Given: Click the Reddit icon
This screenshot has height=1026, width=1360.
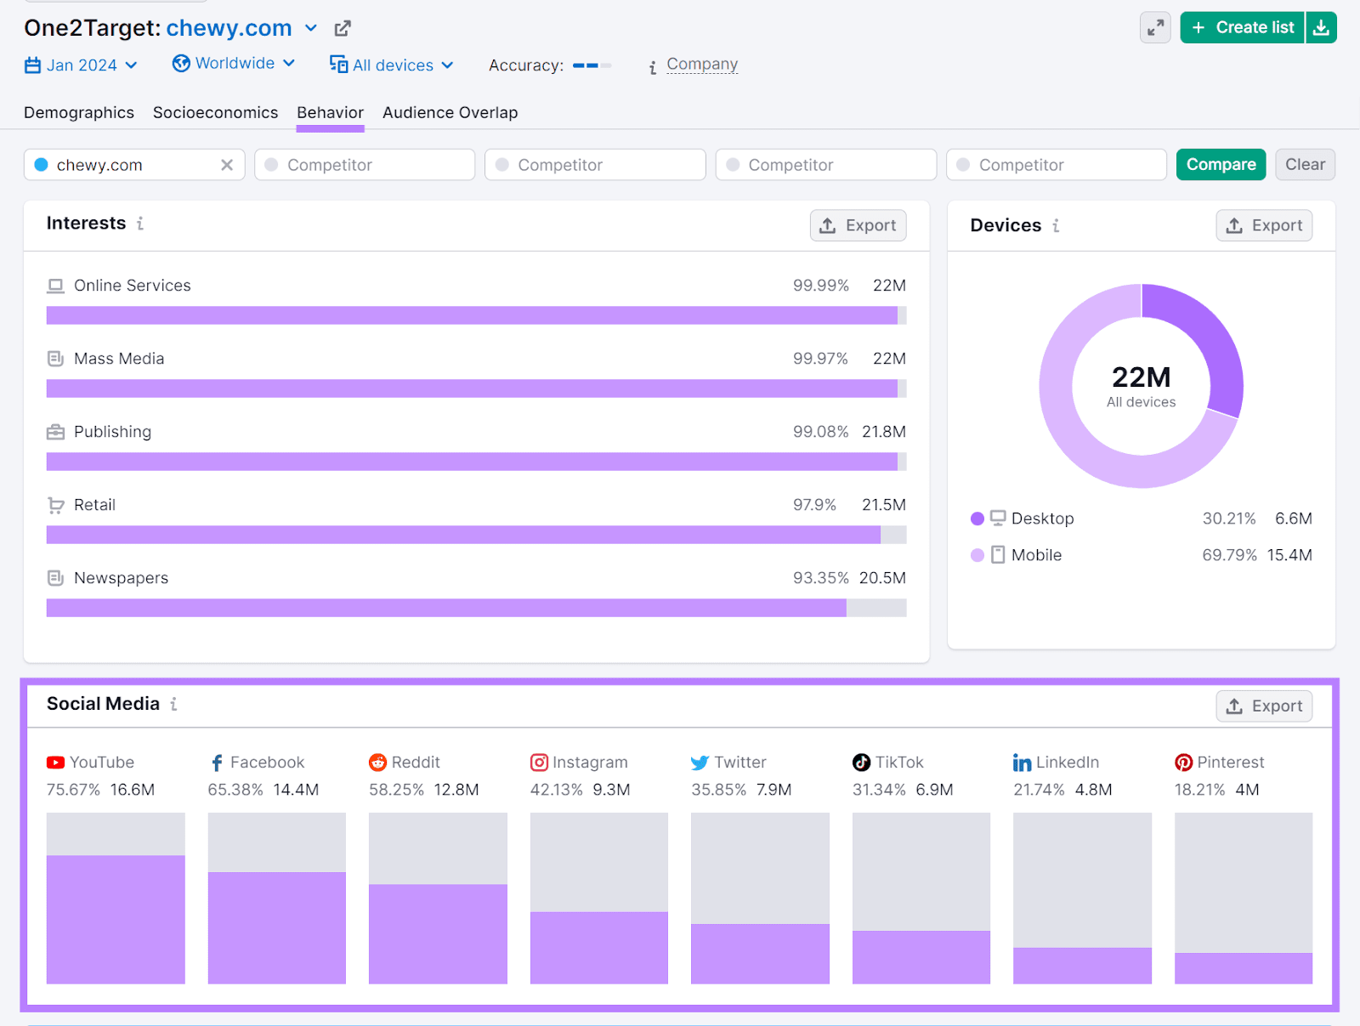Looking at the screenshot, I should coord(377,762).
